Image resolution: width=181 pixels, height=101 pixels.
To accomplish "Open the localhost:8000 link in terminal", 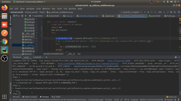I will (x=119, y=61).
